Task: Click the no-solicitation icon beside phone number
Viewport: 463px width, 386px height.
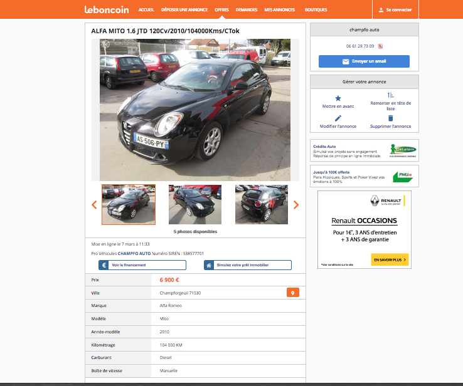Action: (x=380, y=46)
